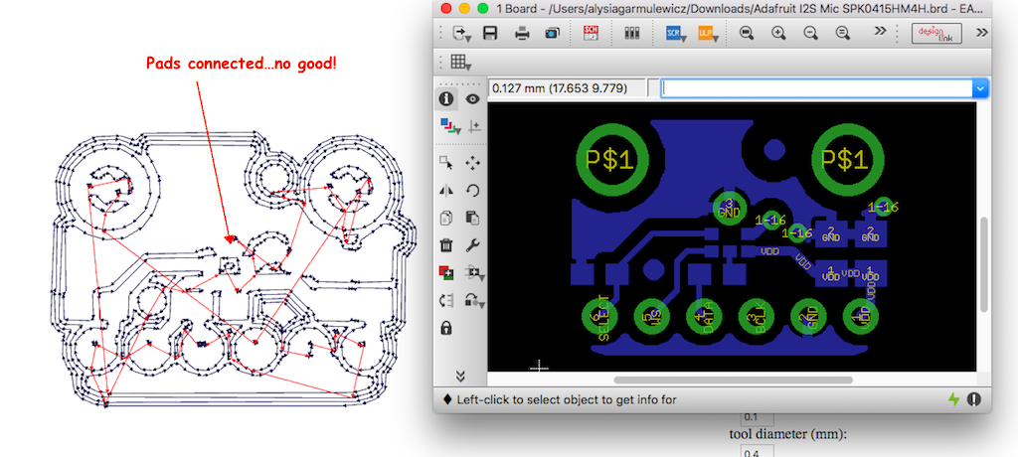The image size is (1018, 457).
Task: Select the Add part tool
Action: coord(446,272)
